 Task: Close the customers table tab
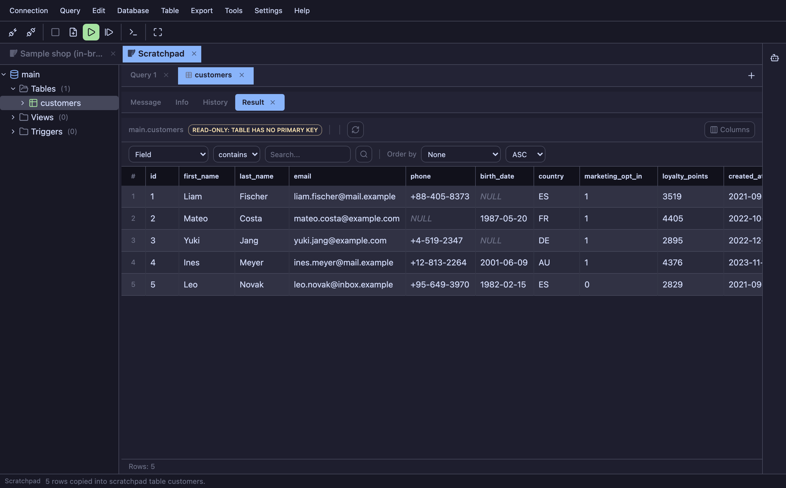click(241, 75)
